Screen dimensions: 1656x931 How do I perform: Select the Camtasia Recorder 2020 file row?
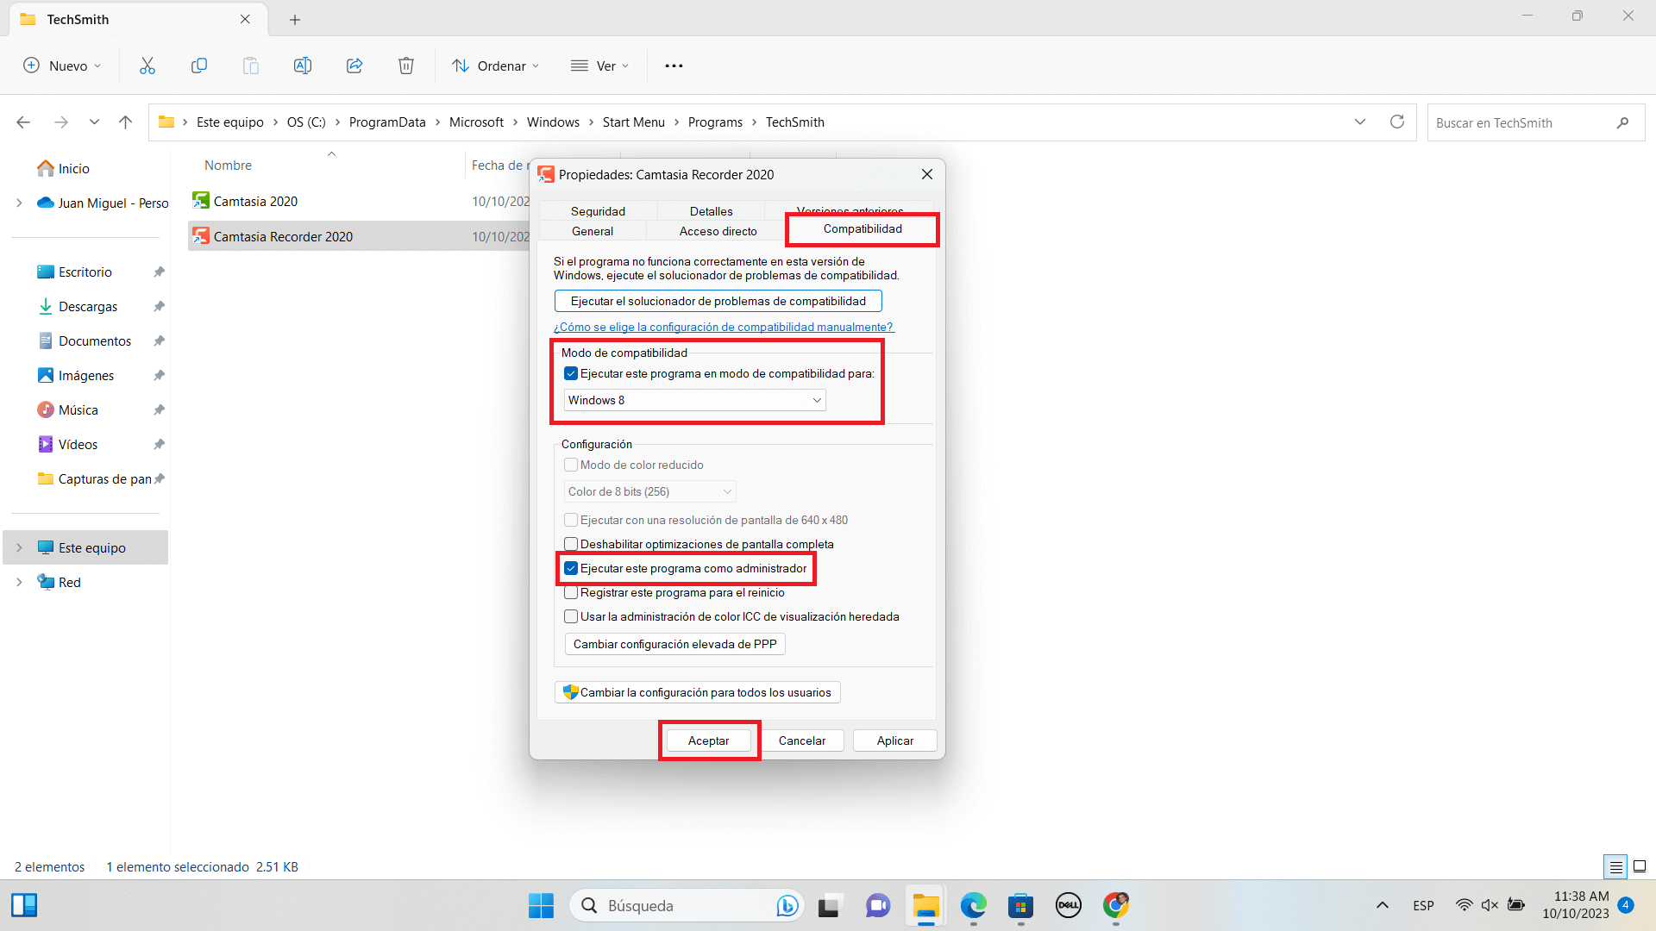tap(359, 236)
